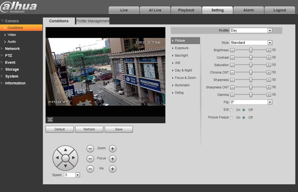This screenshot has height=192, width=298.
Task: Click the PTZ right arrow
Action: [x=74, y=158]
